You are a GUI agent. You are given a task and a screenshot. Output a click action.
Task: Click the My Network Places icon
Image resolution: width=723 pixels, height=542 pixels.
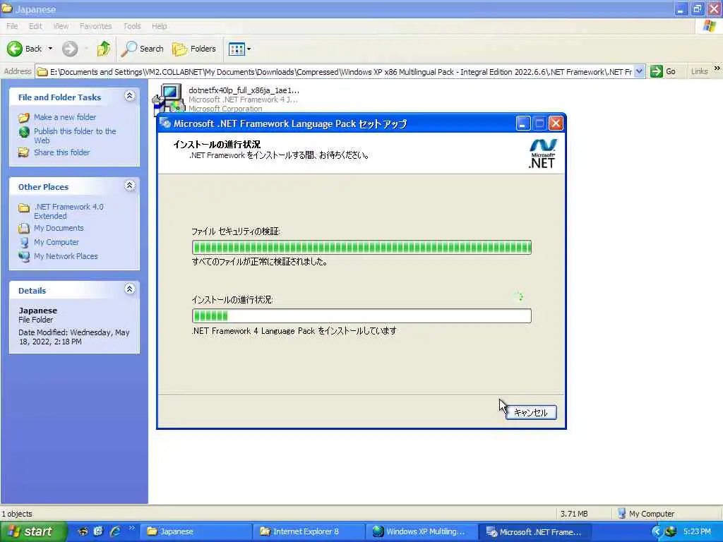point(24,256)
